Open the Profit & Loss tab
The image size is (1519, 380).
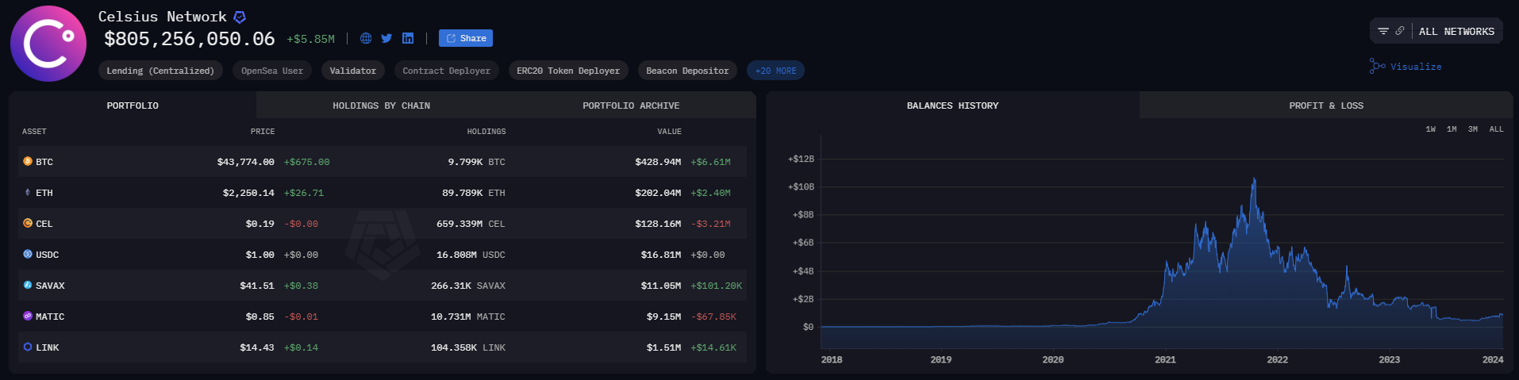[1326, 106]
